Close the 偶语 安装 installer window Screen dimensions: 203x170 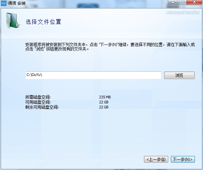[194, 2]
